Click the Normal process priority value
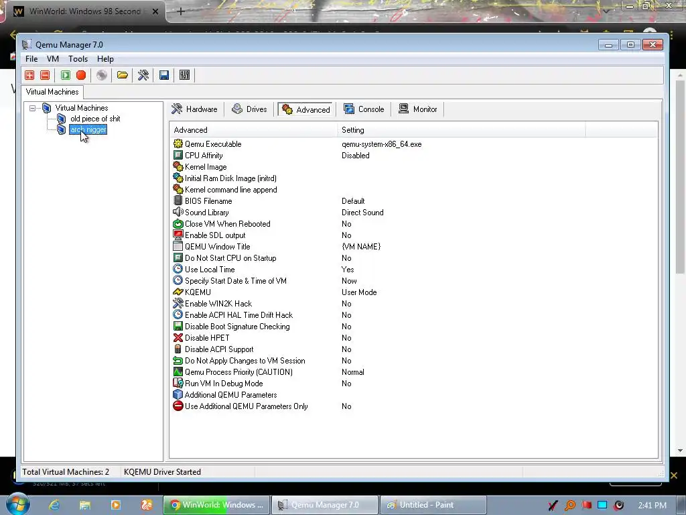Screen dimensions: 686x515 click(x=352, y=371)
